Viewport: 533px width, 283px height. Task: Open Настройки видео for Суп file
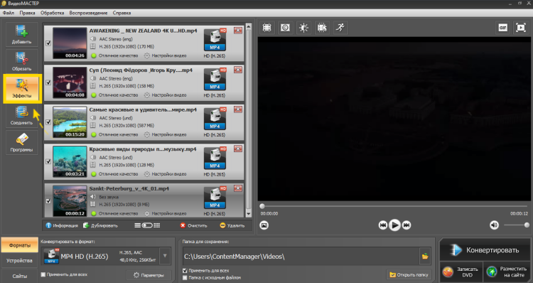coord(166,95)
